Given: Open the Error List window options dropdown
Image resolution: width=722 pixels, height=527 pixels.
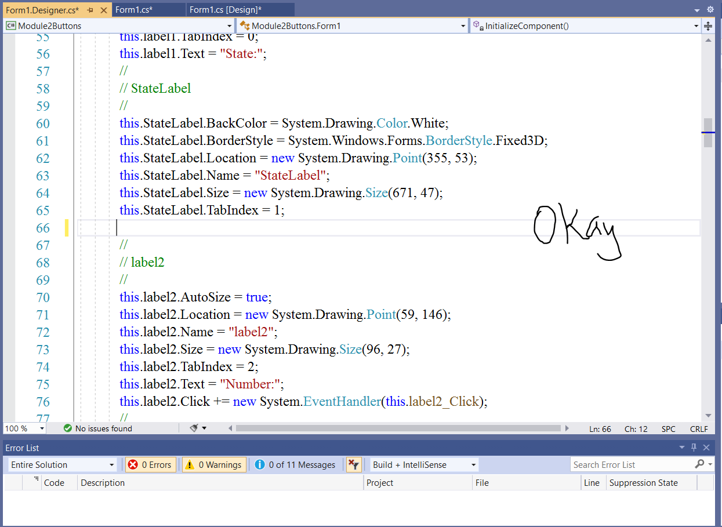Looking at the screenshot, I should 682,448.
